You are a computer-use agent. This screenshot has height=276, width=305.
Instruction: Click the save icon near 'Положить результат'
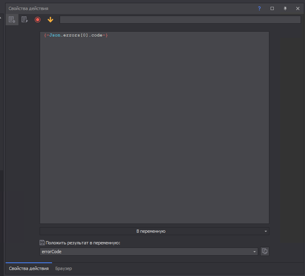coord(42,242)
